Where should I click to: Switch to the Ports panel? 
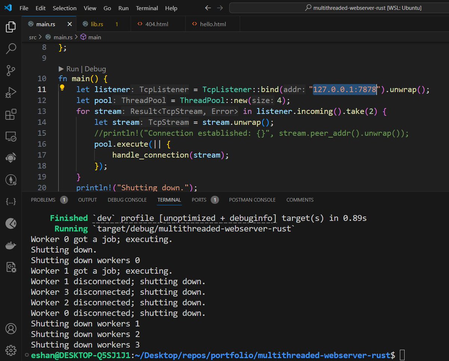click(199, 200)
